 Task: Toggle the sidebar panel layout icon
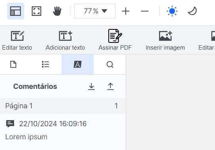pos(15,11)
